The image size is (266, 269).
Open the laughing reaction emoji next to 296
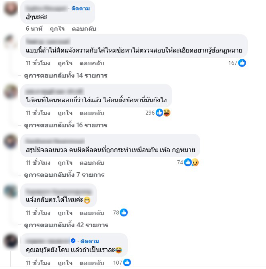[x=166, y=113]
